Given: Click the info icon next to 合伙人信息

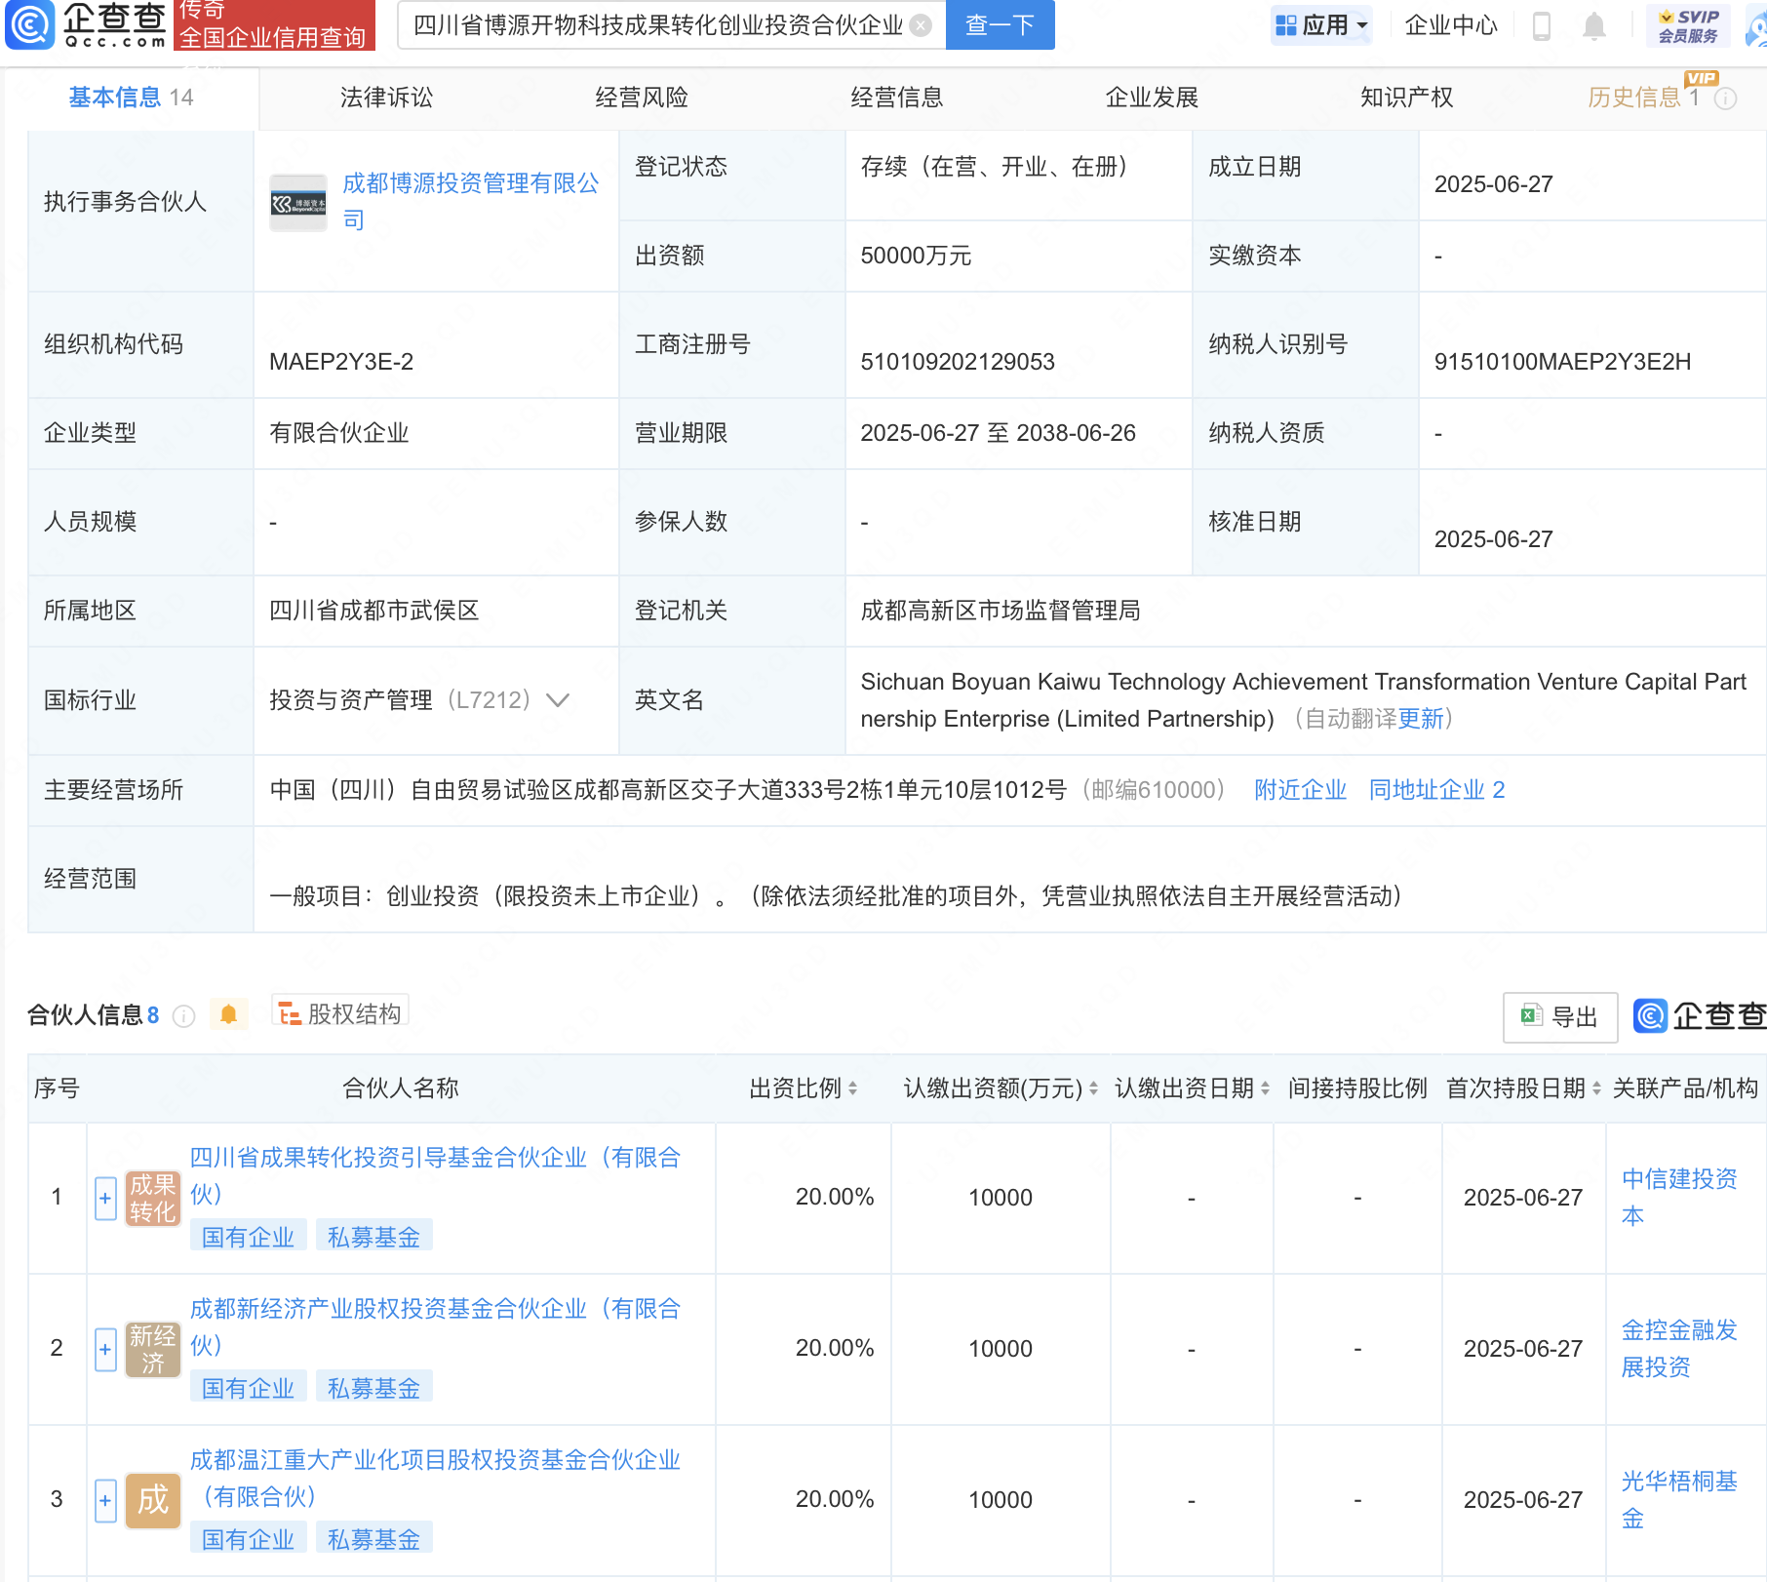Looking at the screenshot, I should [183, 1016].
